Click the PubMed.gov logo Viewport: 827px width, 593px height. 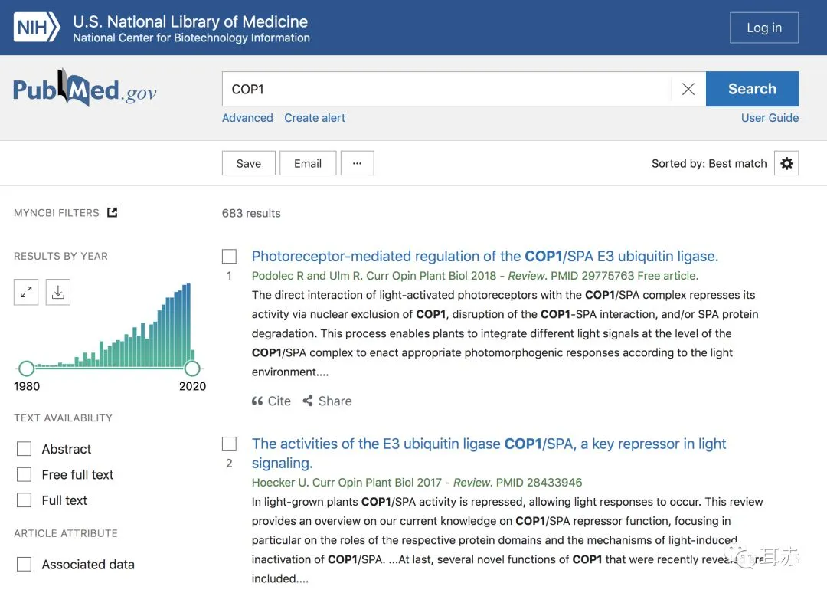pyautogui.click(x=85, y=90)
